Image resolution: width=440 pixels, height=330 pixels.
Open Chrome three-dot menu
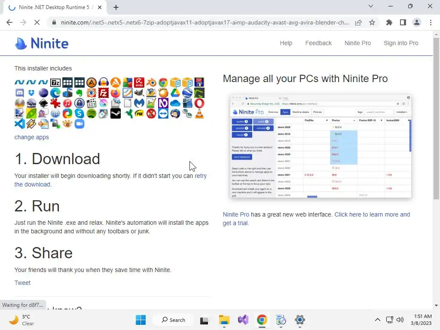pyautogui.click(x=431, y=22)
